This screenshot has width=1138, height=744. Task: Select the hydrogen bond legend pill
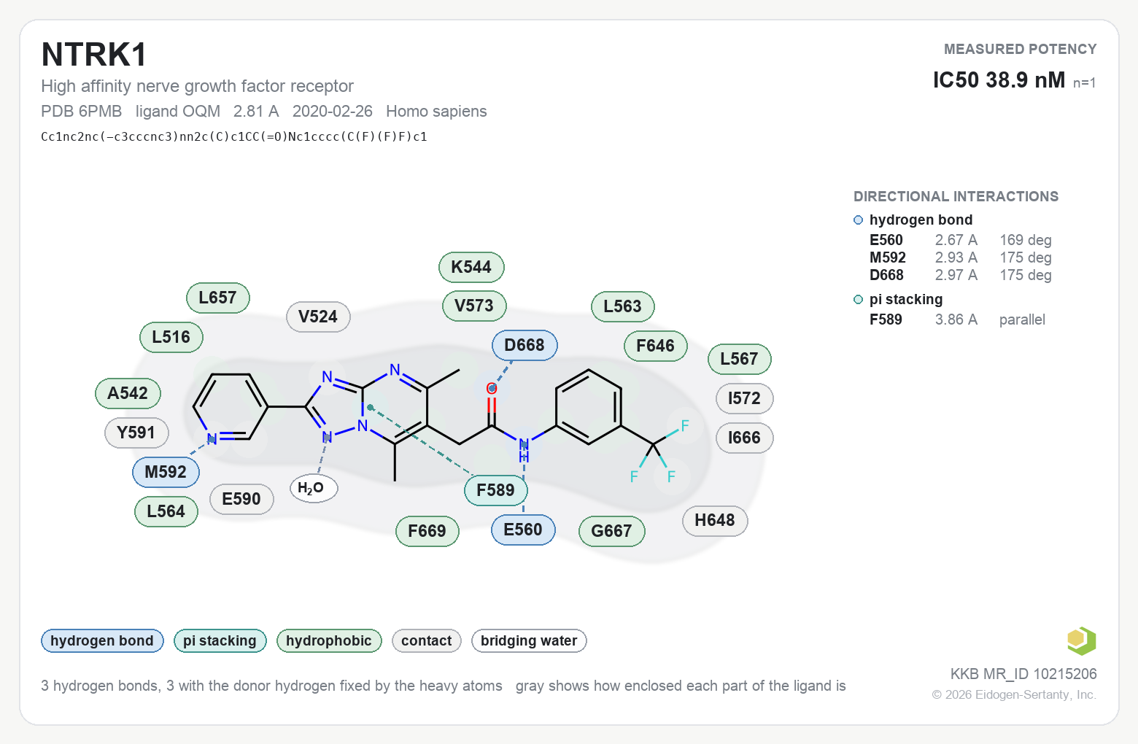point(102,640)
